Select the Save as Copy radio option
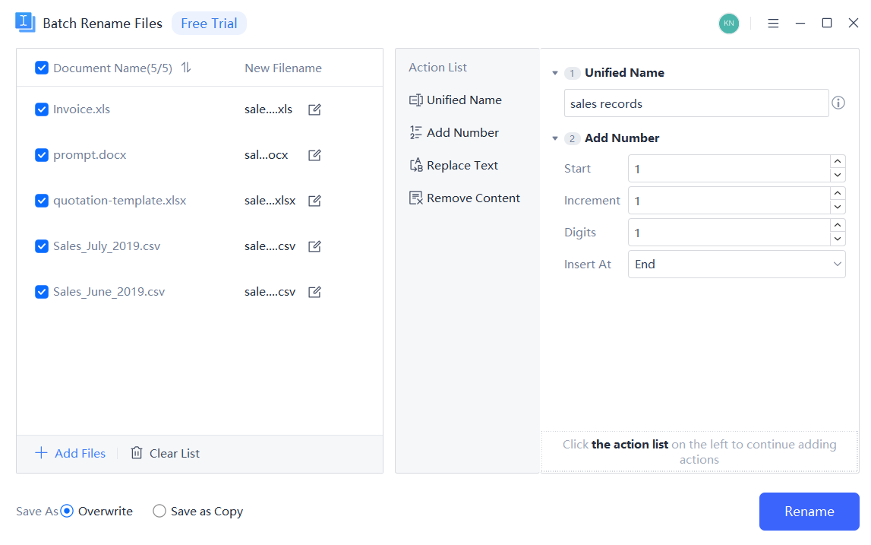 (159, 512)
